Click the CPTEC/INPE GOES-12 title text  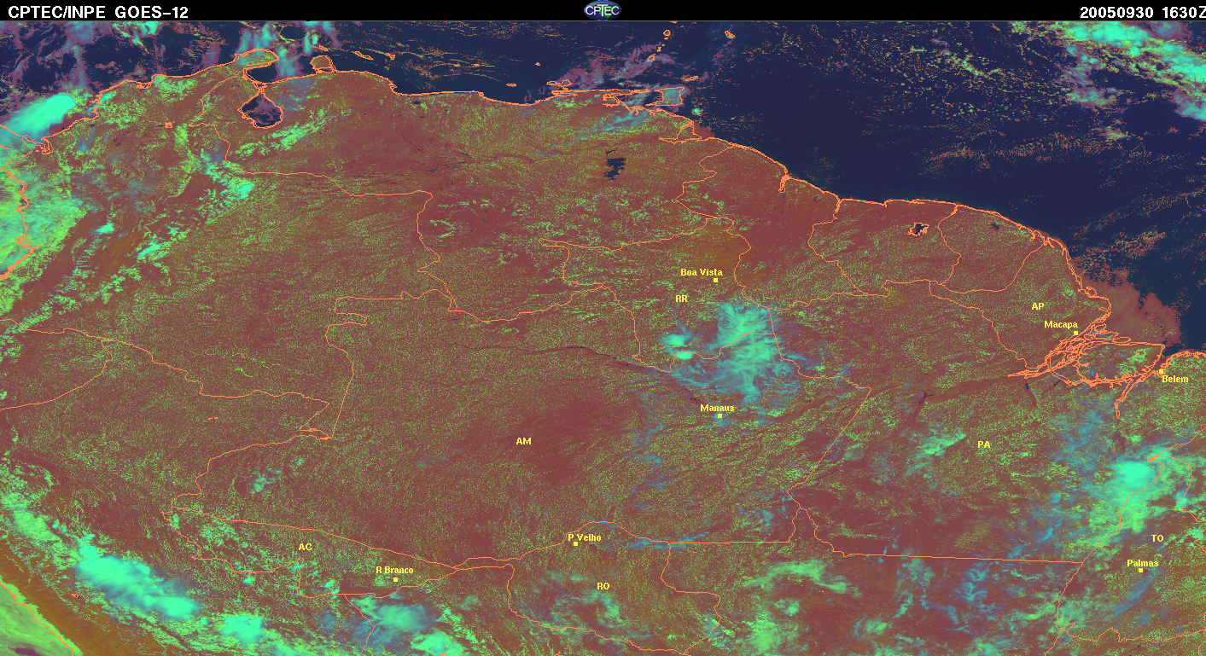(98, 12)
